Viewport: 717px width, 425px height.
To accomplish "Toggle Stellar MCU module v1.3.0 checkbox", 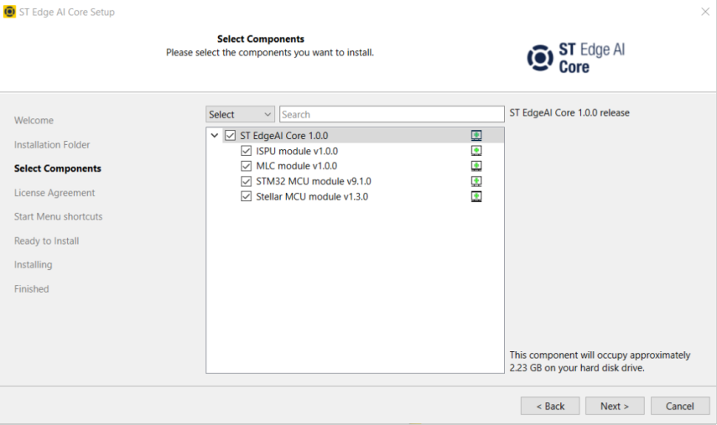I will 246,196.
